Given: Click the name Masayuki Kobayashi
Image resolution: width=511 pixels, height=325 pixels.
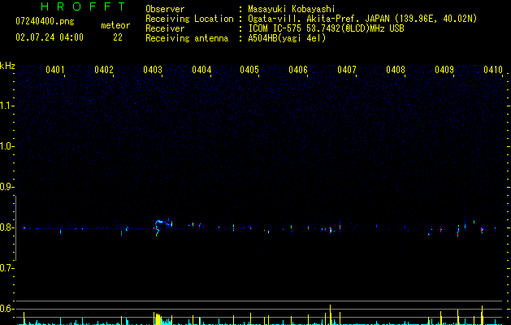Looking at the screenshot, I should point(292,9).
